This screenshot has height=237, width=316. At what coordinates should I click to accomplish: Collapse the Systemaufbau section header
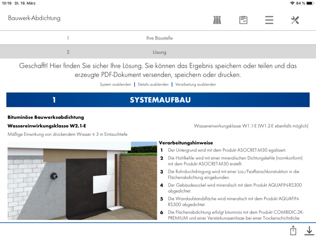tap(158, 100)
